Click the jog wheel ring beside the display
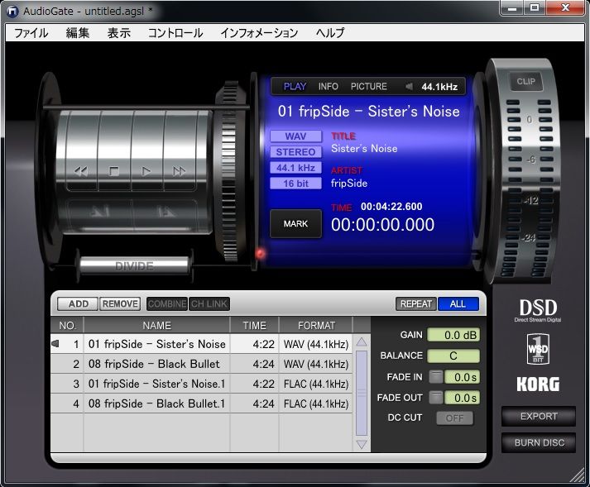 (x=228, y=171)
